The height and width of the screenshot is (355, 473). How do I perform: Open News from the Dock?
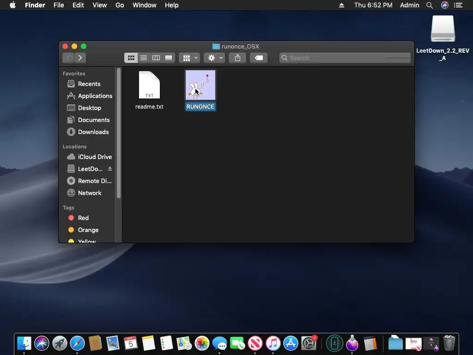point(255,343)
